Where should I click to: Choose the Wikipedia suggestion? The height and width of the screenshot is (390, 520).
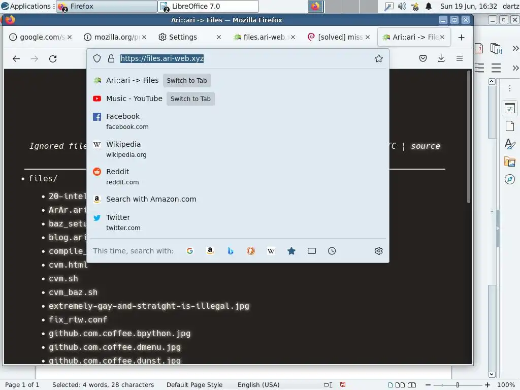click(238, 149)
